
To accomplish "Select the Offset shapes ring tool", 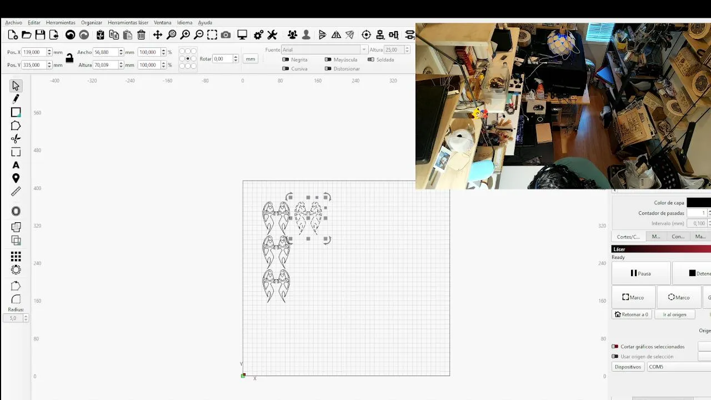I will (x=16, y=211).
